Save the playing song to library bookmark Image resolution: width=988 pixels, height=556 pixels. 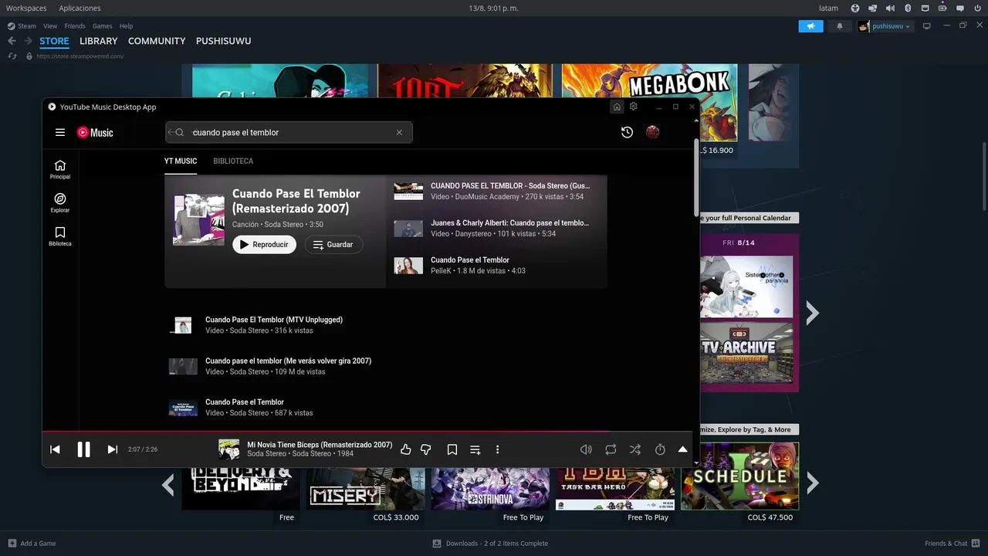(452, 449)
